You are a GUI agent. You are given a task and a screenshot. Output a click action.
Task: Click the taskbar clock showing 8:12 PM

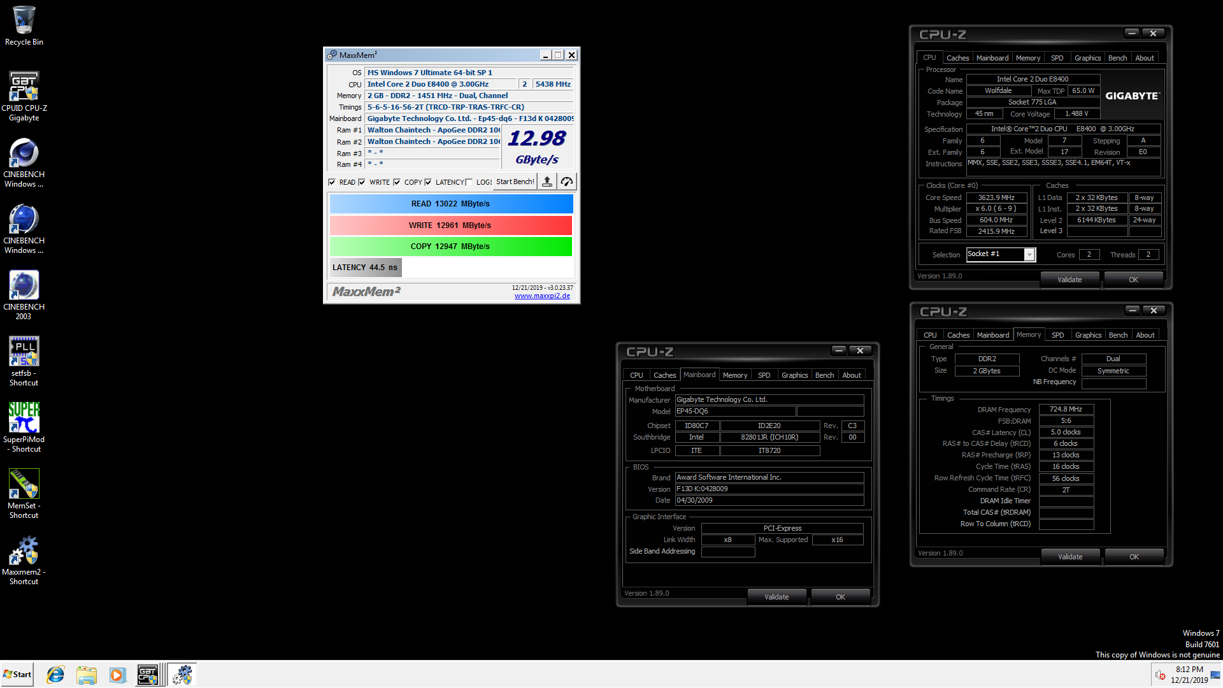point(1189,675)
